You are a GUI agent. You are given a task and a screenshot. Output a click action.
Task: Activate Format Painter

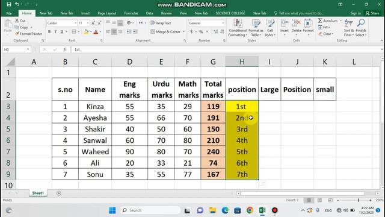pyautogui.click(x=28, y=34)
